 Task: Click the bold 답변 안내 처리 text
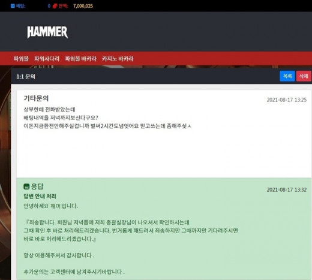[x=40, y=196]
